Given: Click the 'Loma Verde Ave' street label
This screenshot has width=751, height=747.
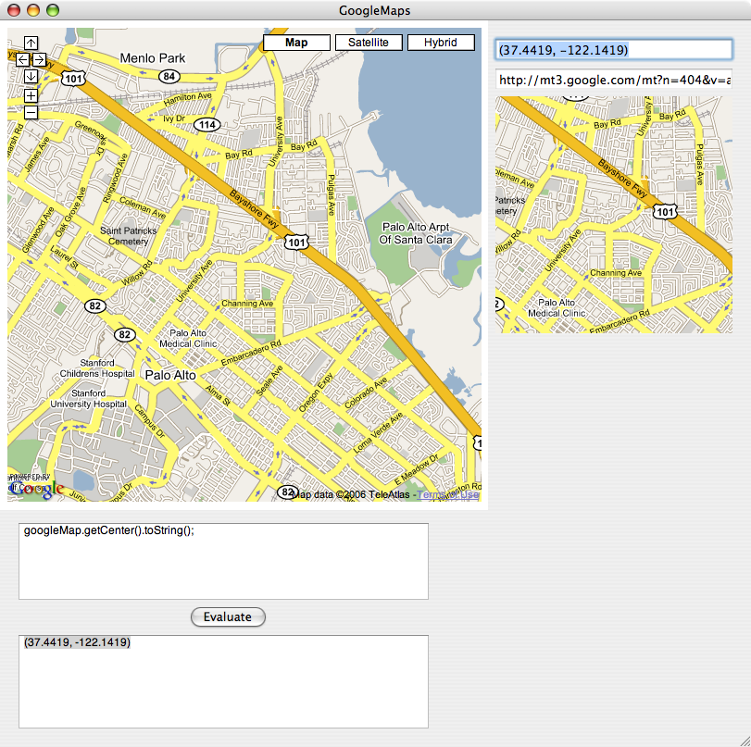Looking at the screenshot, I should (379, 433).
